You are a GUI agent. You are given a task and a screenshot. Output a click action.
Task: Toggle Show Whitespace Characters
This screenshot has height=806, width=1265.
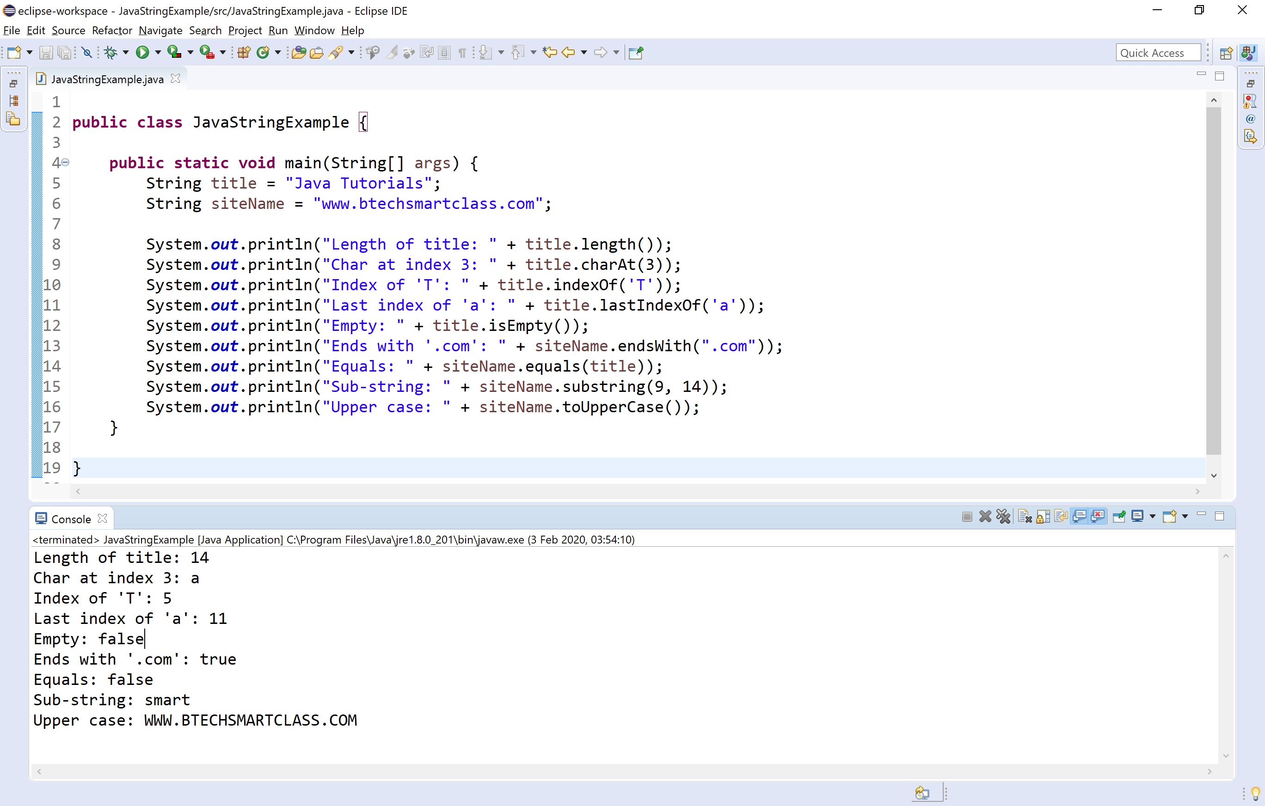click(x=462, y=53)
